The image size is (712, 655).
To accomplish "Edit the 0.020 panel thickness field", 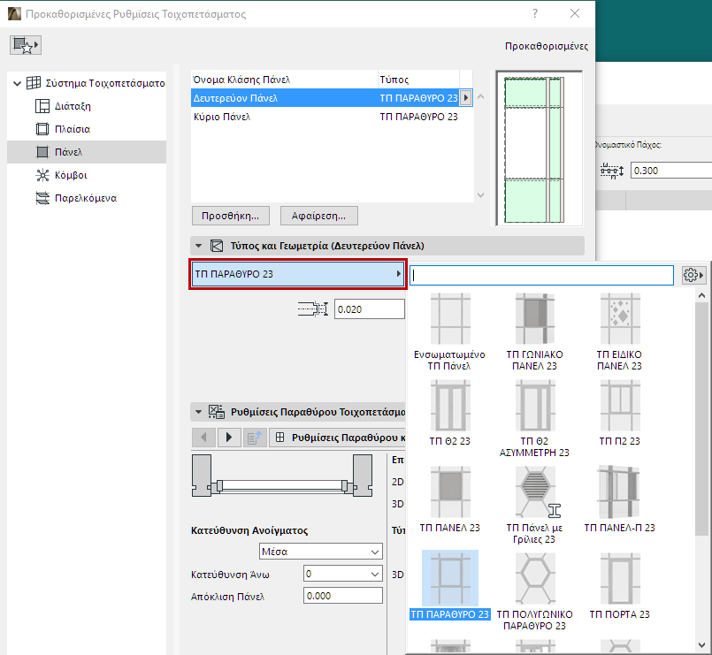I will click(x=369, y=309).
